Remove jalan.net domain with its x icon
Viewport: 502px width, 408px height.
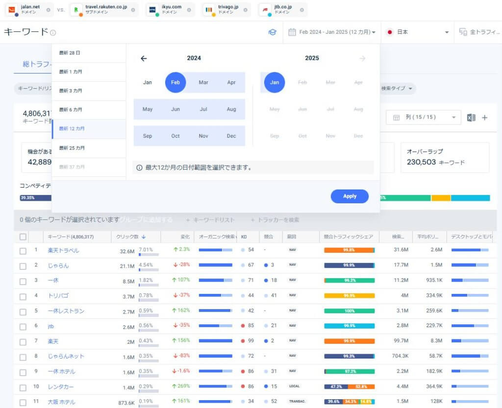48,10
